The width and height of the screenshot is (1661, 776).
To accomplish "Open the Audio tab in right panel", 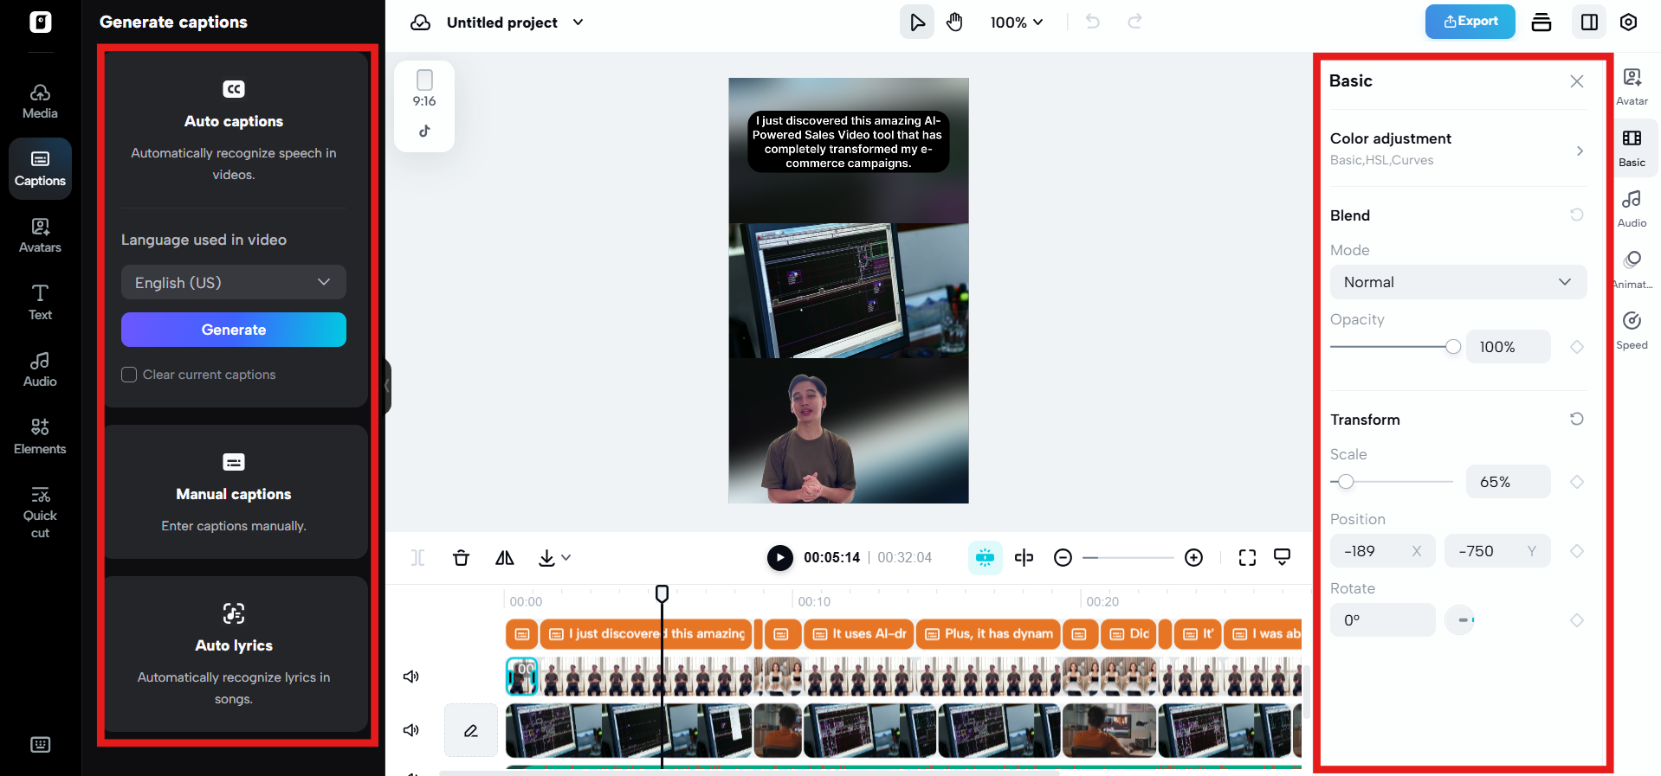I will (x=1632, y=208).
